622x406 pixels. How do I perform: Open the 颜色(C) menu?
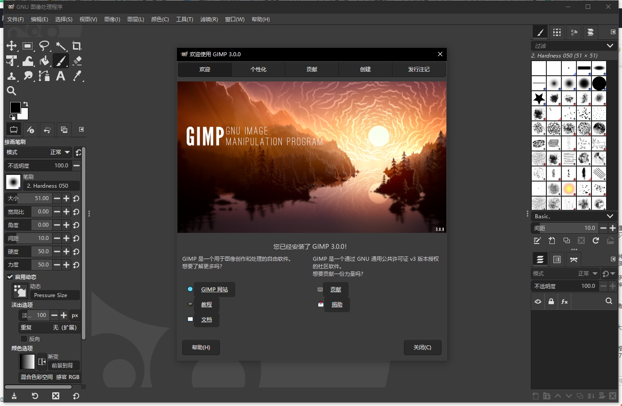pos(160,19)
